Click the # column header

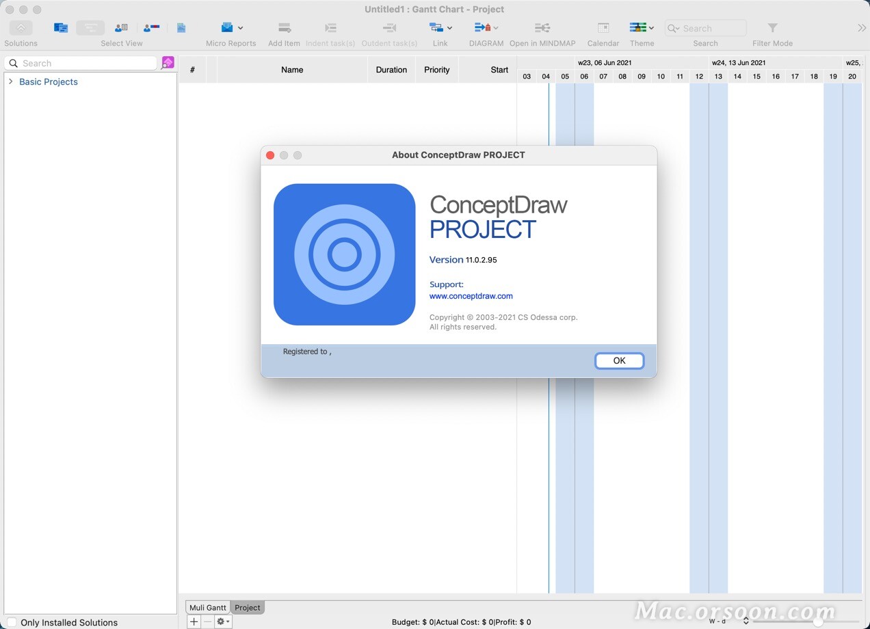tap(193, 70)
